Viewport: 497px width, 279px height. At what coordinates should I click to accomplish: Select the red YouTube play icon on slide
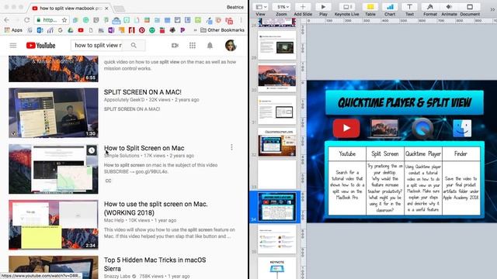pyautogui.click(x=346, y=128)
